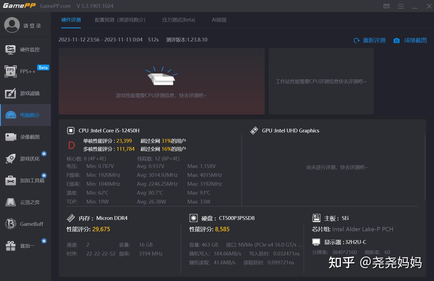Open the 加加工具箱 toolbox icon

[x=10, y=180]
